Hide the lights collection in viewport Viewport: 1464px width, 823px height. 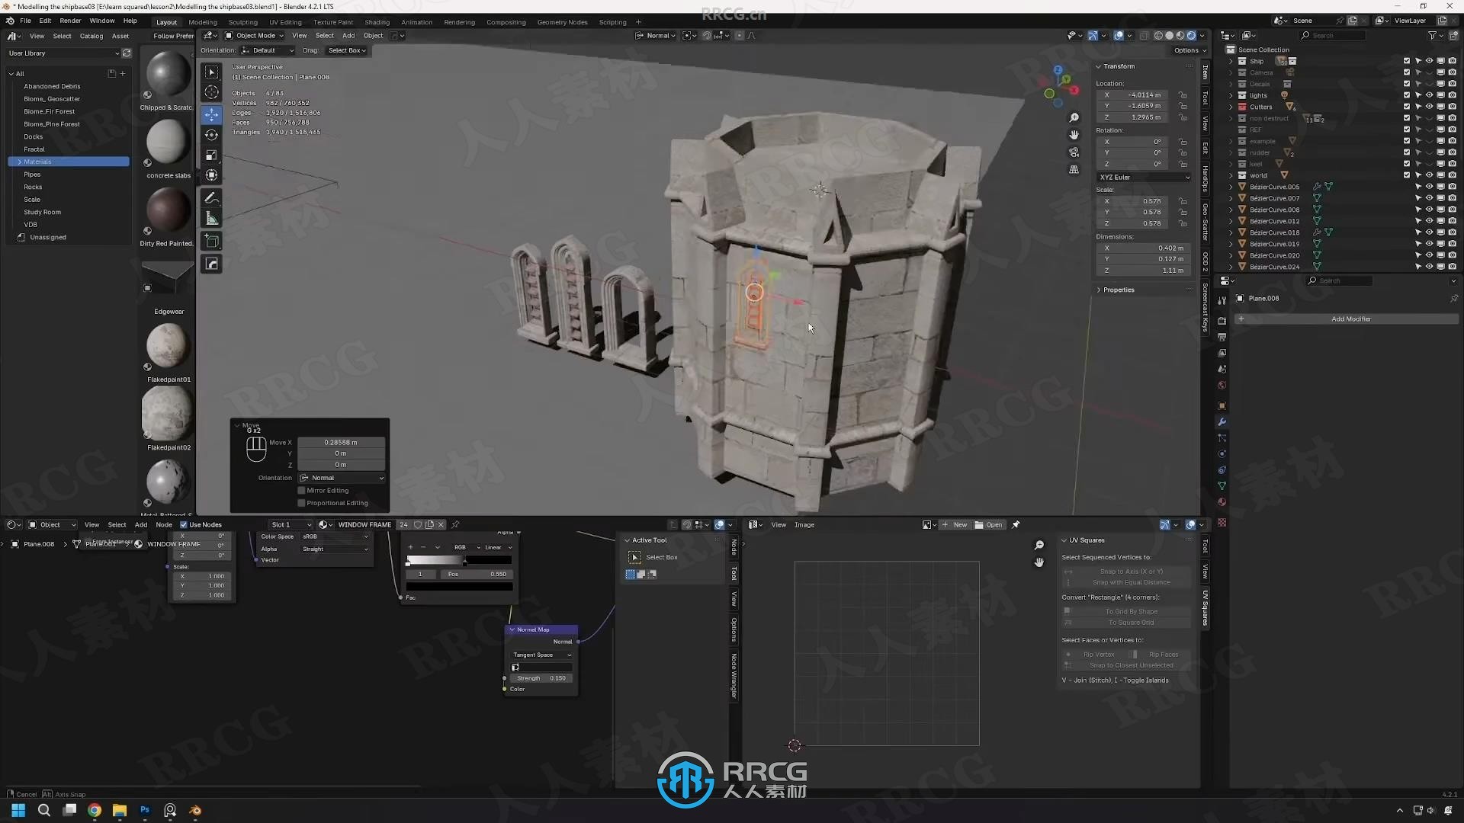(x=1429, y=95)
